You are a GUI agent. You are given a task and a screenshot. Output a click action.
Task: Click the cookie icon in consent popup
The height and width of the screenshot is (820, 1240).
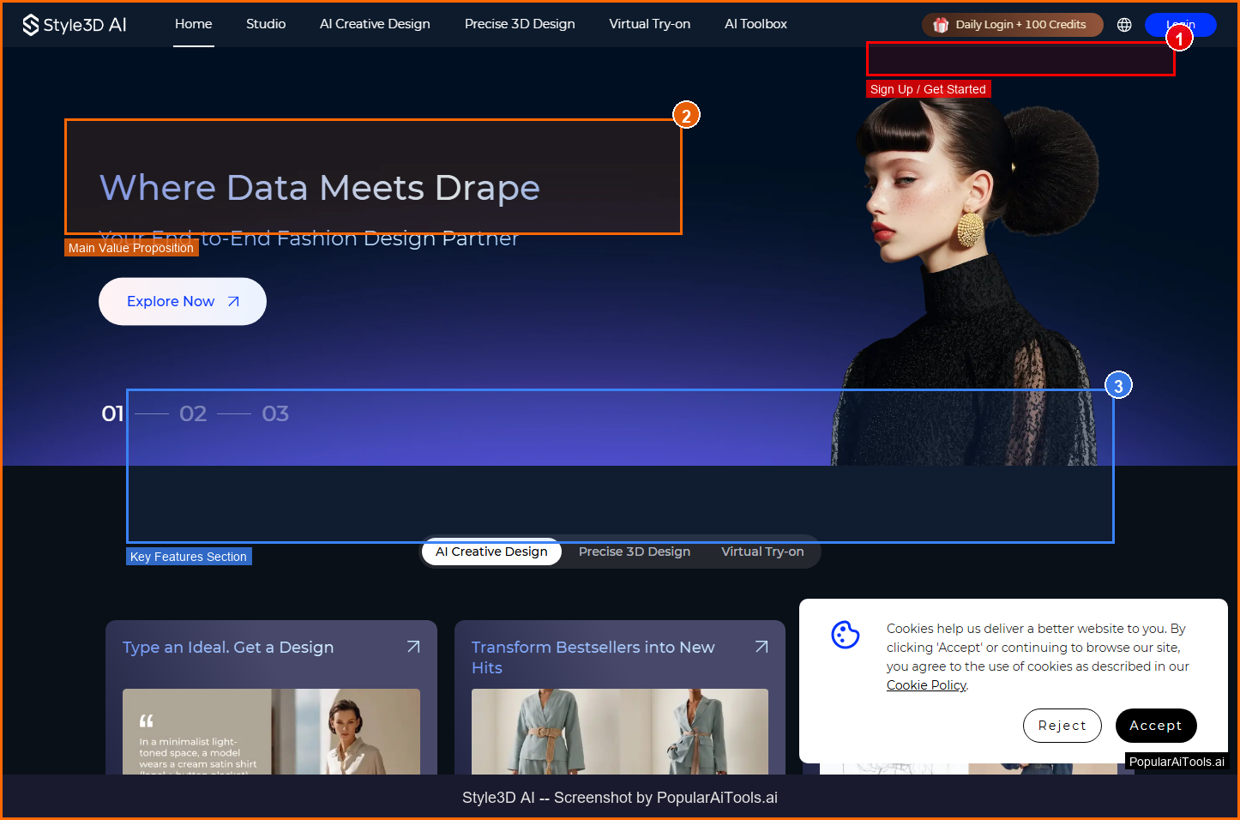tap(846, 635)
